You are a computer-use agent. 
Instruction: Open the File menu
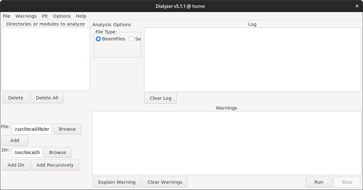[7, 16]
